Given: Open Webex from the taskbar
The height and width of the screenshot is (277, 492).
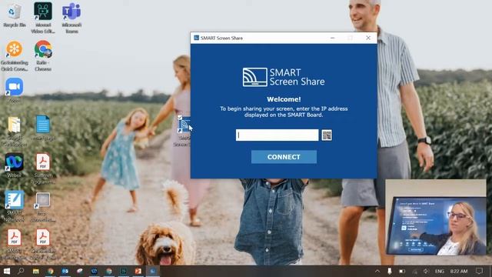Looking at the screenshot, I should (x=94, y=271).
